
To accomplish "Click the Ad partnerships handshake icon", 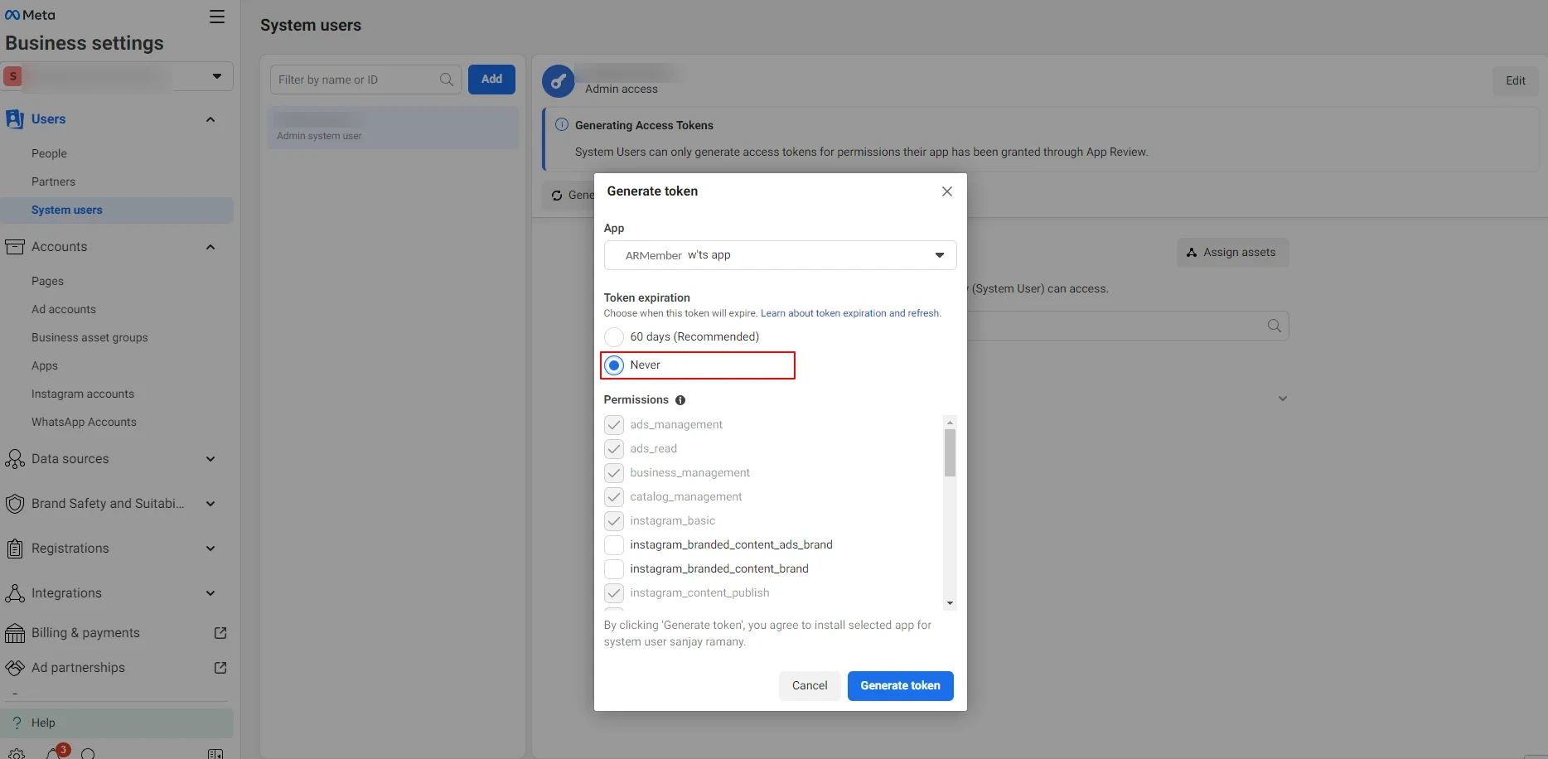I will (14, 668).
